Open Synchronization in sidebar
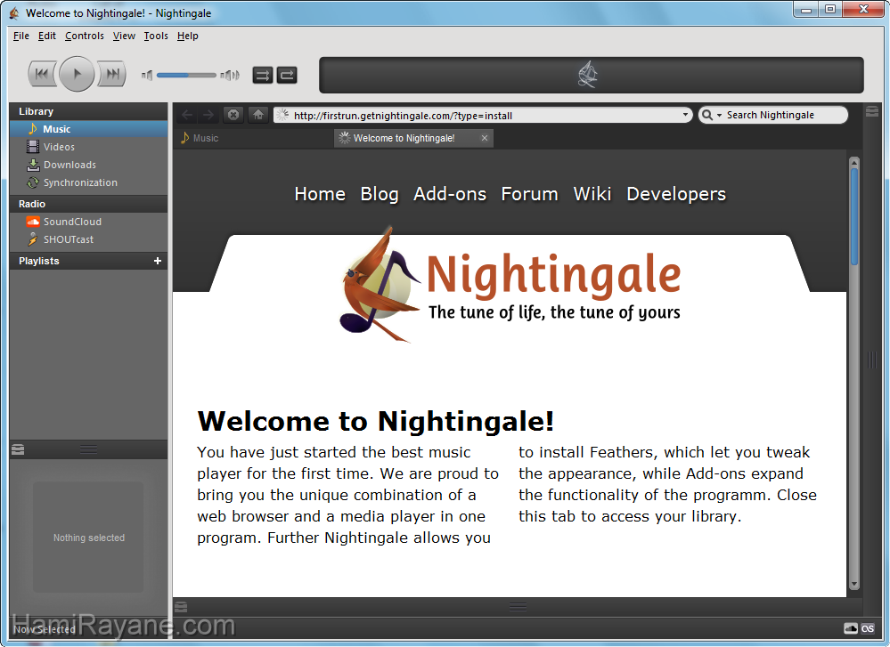Screen dimensions: 890x647 pyautogui.click(x=88, y=182)
